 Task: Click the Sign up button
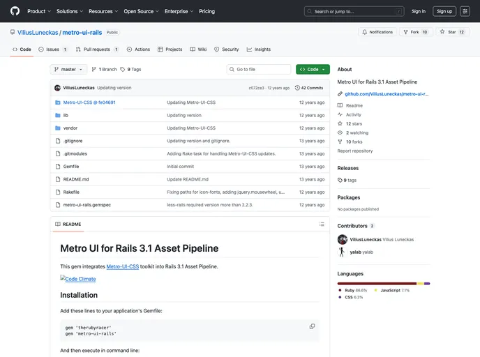tap(444, 11)
